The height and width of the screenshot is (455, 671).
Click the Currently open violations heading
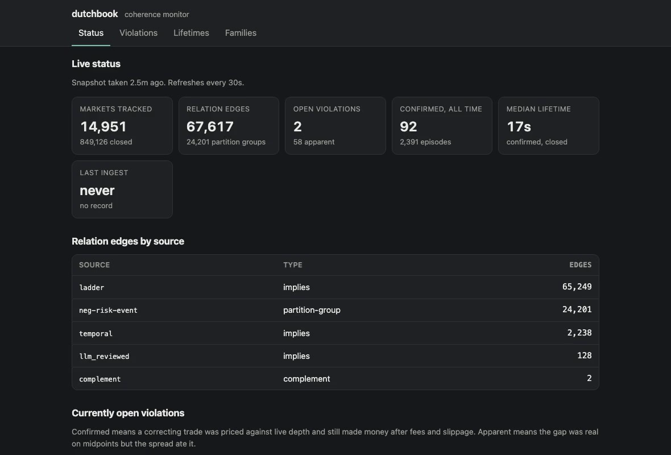(128, 413)
